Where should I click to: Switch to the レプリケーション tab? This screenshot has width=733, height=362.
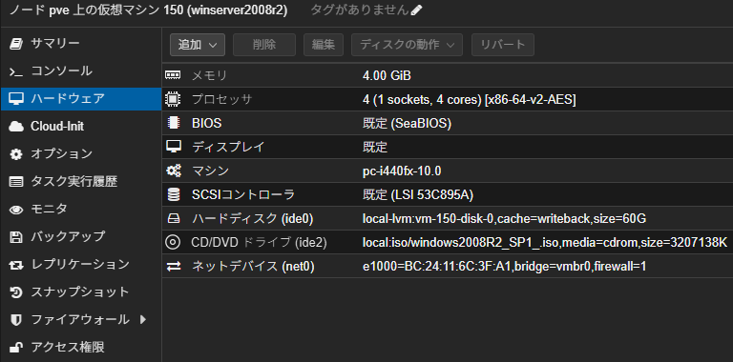pyautogui.click(x=80, y=265)
